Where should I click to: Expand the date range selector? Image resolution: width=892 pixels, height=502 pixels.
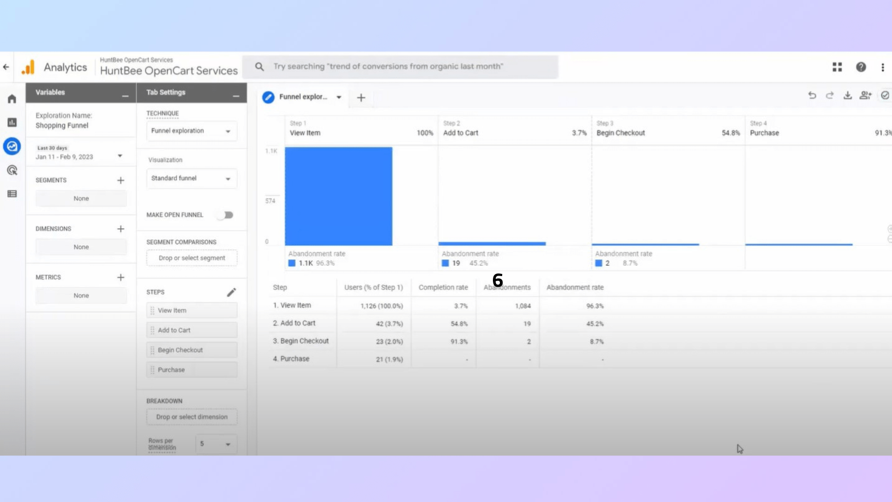[120, 156]
